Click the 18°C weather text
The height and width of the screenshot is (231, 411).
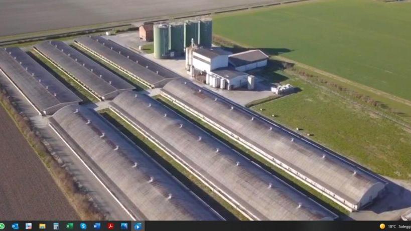point(392,226)
